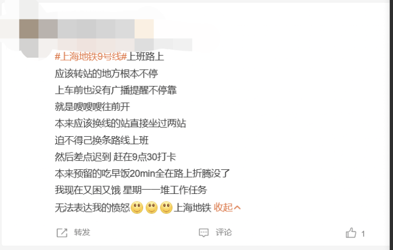Image resolution: width=393 pixels, height=250 pixels.
Task: Click the repost share arrow icon
Action: tap(62, 233)
